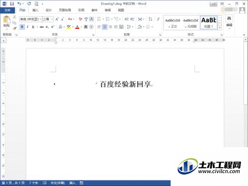Save the document from quick access toolbar
The image size is (248, 186).
tap(12, 3)
